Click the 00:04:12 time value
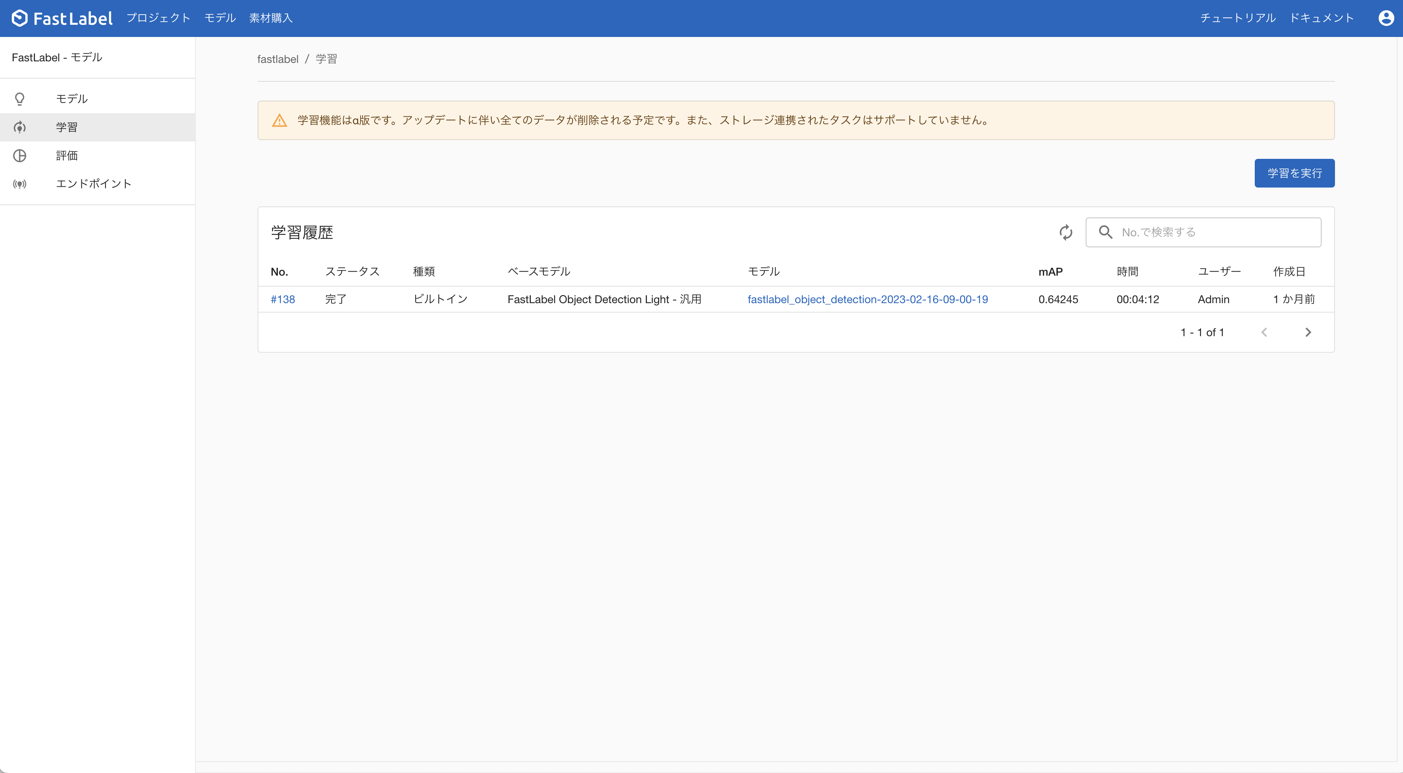 [x=1137, y=300]
